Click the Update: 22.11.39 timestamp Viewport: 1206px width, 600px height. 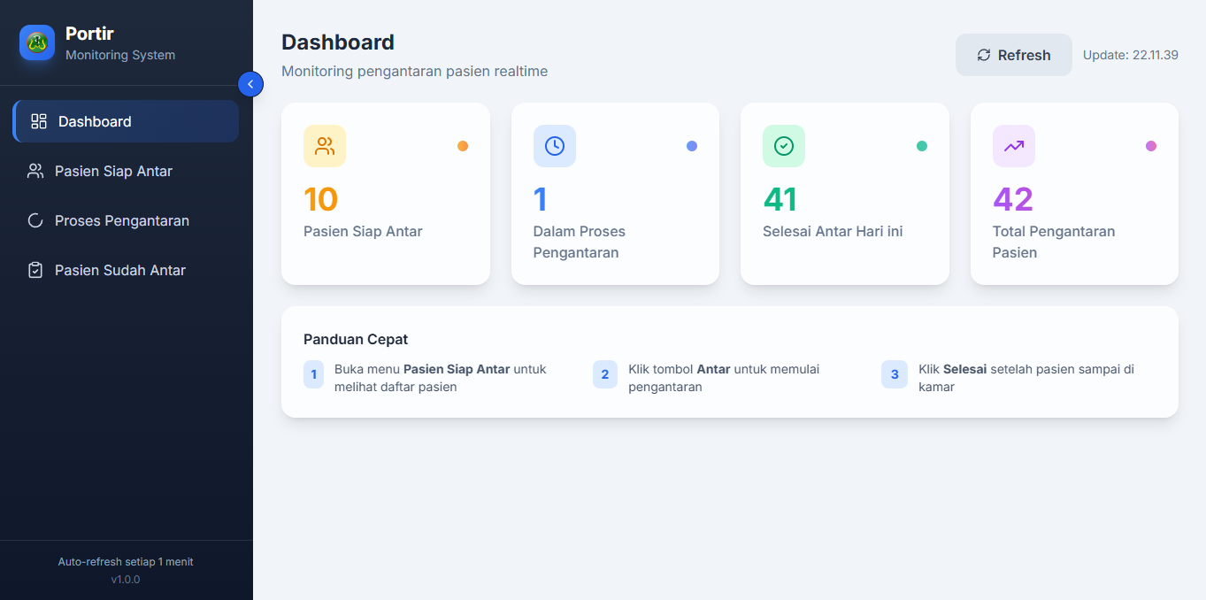(1131, 55)
